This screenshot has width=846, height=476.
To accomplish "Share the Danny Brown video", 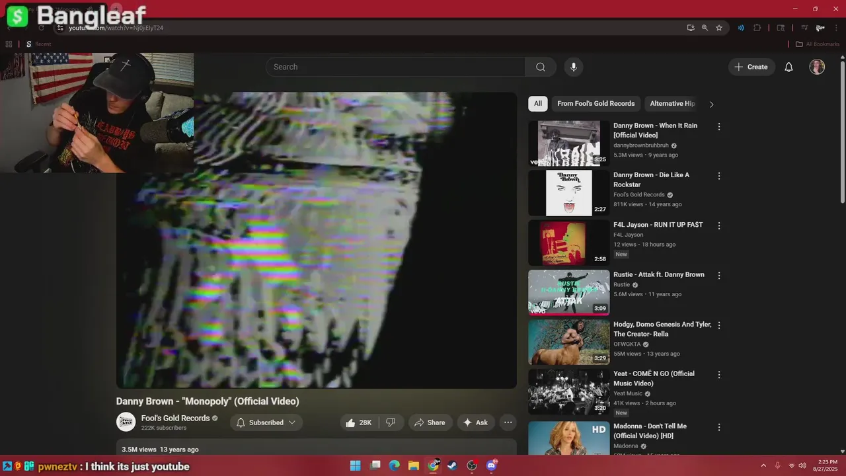I will [x=430, y=422].
